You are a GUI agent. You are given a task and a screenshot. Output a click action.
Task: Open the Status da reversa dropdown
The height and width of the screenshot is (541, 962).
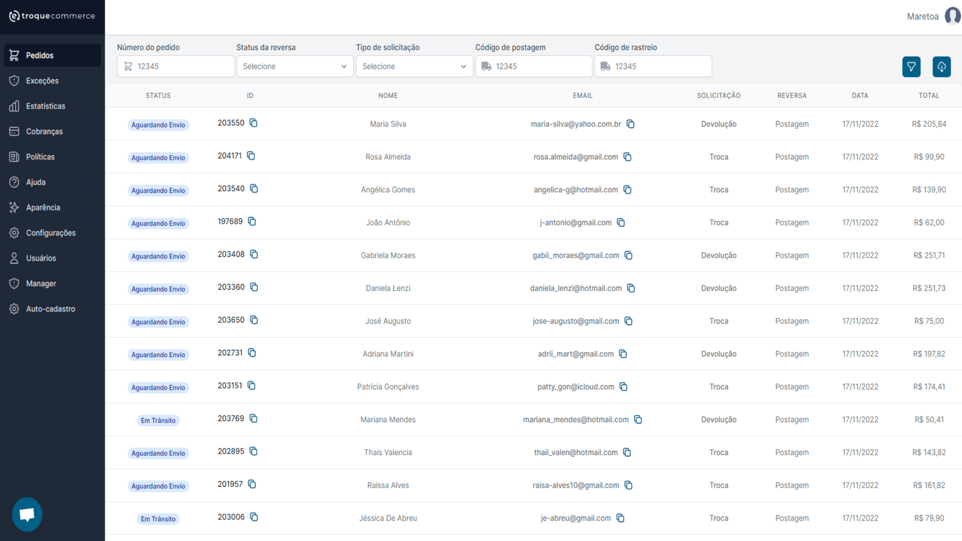coord(294,66)
